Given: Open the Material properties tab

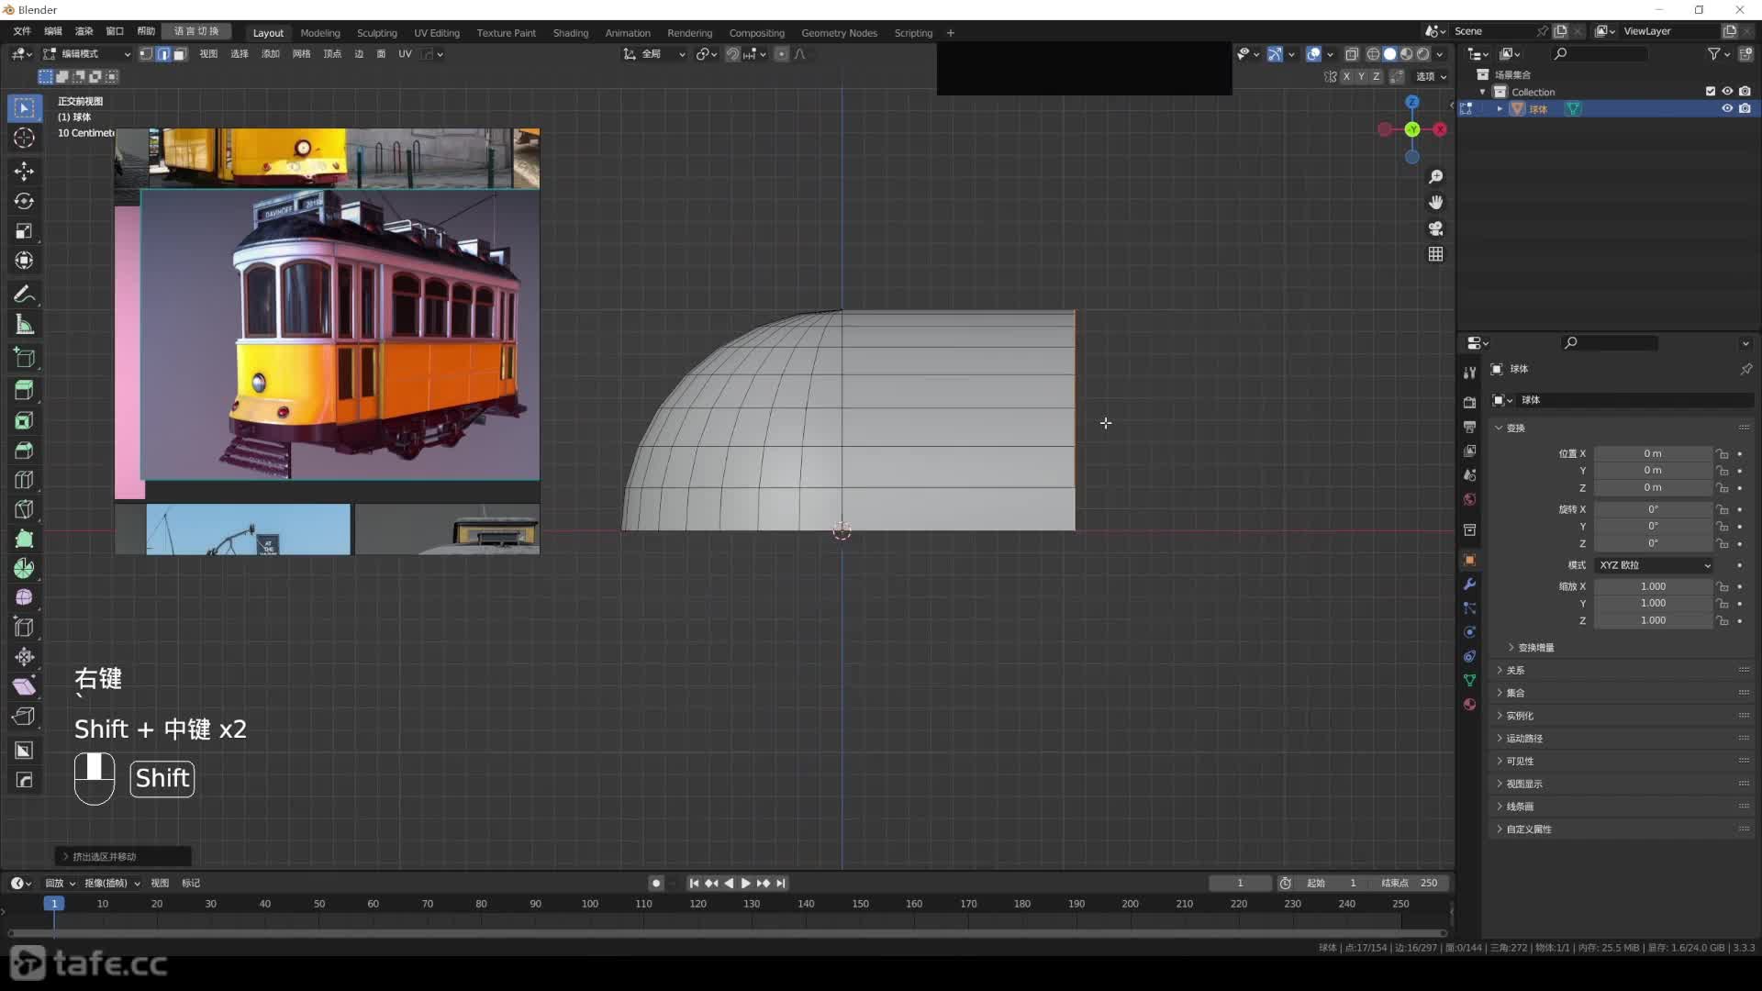Looking at the screenshot, I should (1469, 705).
